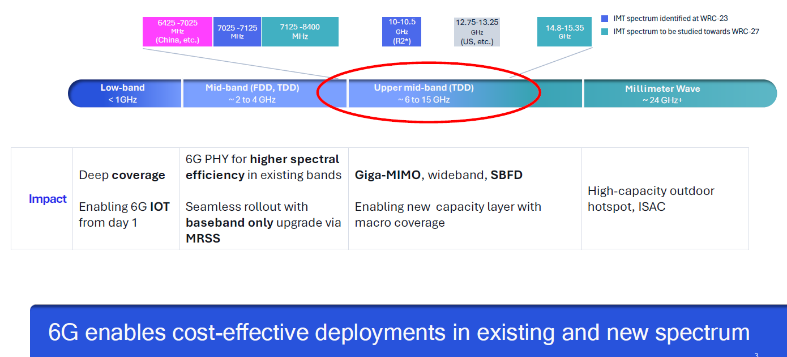
Task: Click the gray 12.75-13.25 GHz US box
Action: coord(477,32)
